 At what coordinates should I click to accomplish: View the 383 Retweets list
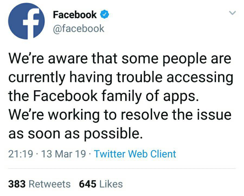pyautogui.click(x=39, y=184)
